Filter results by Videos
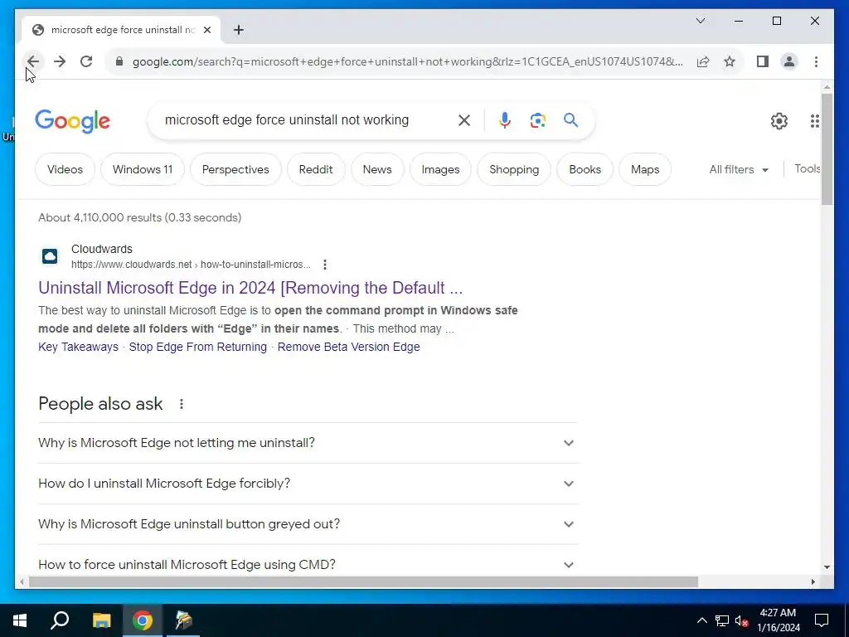The width and height of the screenshot is (849, 637). point(65,169)
